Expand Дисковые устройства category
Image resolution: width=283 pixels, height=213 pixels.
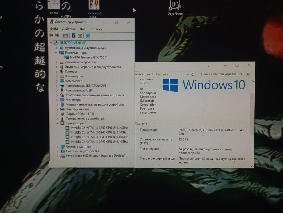point(56,62)
